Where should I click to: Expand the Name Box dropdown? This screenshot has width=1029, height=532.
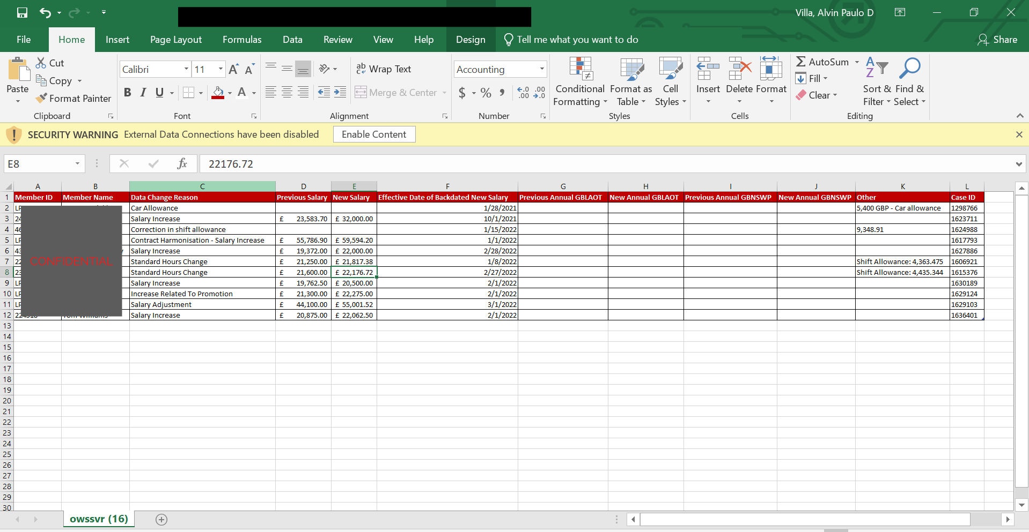tap(77, 163)
